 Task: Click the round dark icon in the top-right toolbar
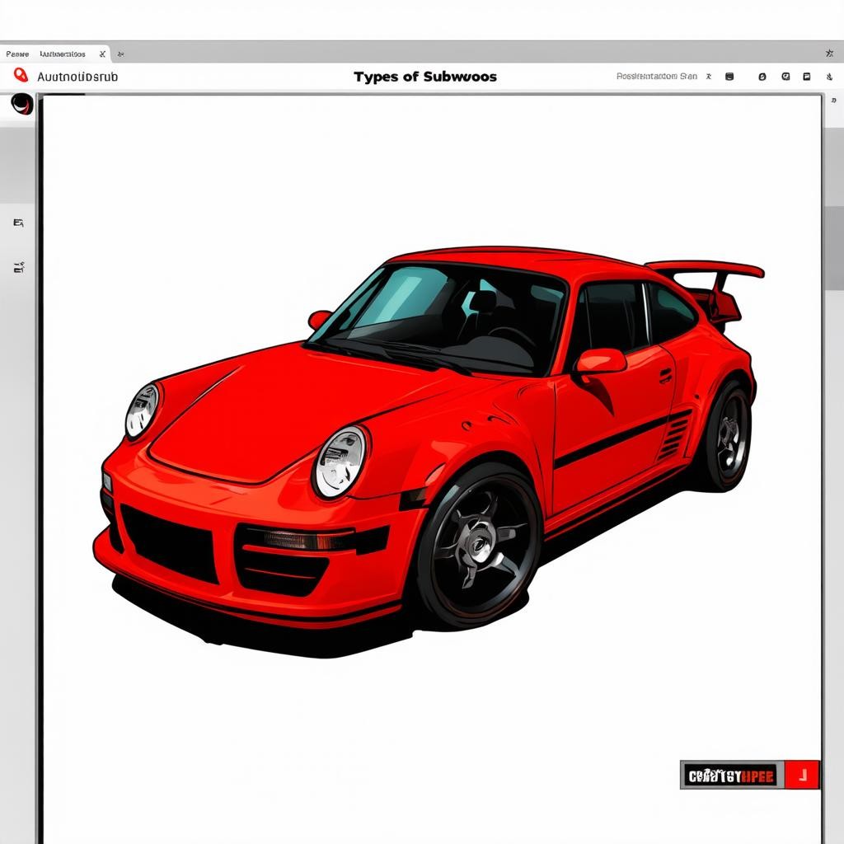(762, 77)
